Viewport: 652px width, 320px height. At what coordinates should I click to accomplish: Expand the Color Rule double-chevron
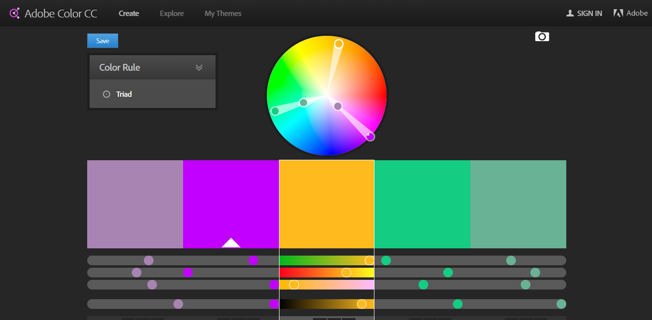click(199, 67)
